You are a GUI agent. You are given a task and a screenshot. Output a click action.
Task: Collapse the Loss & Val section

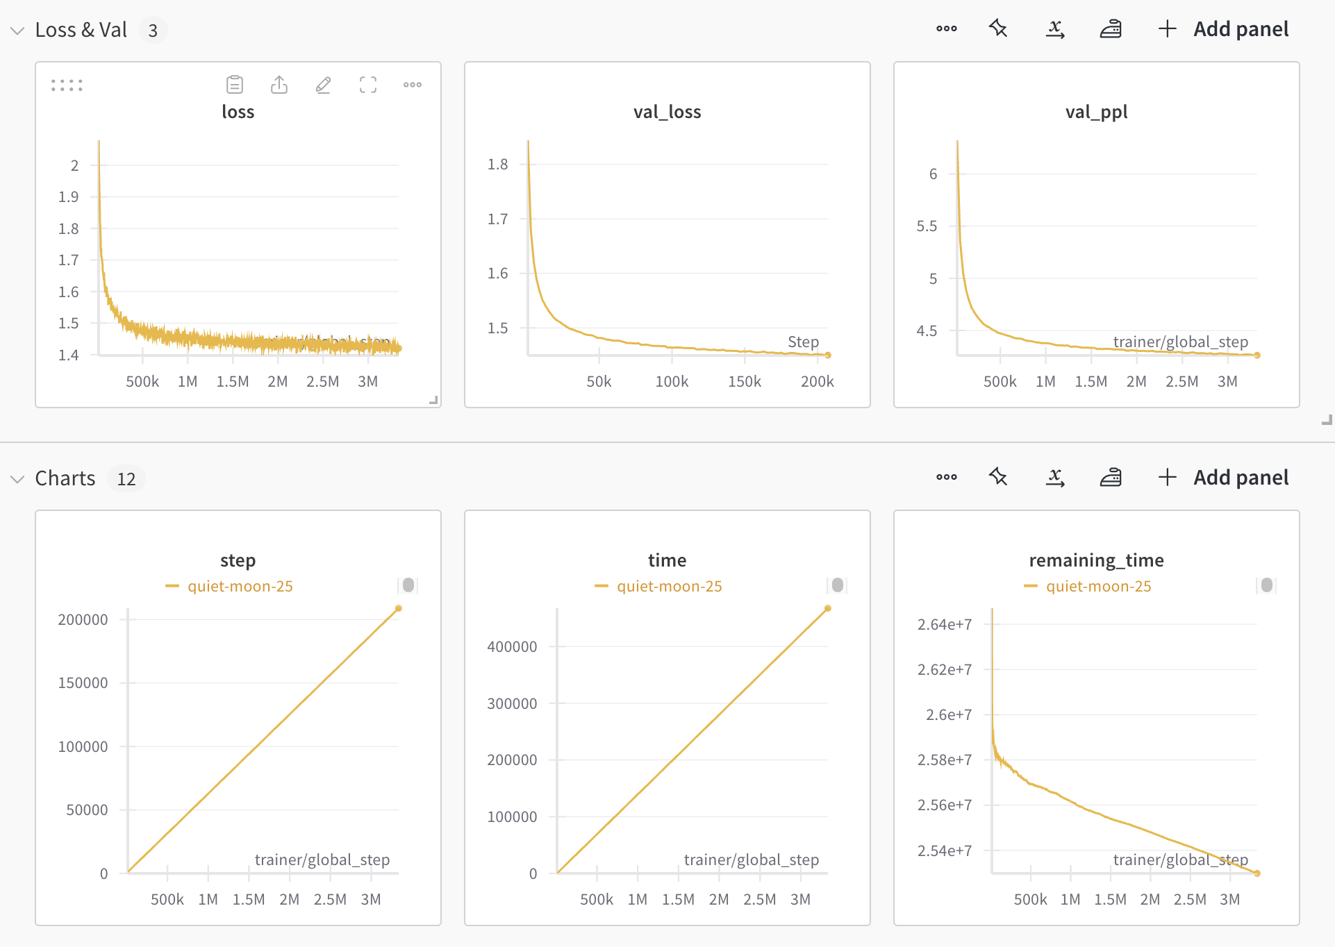tap(17, 31)
